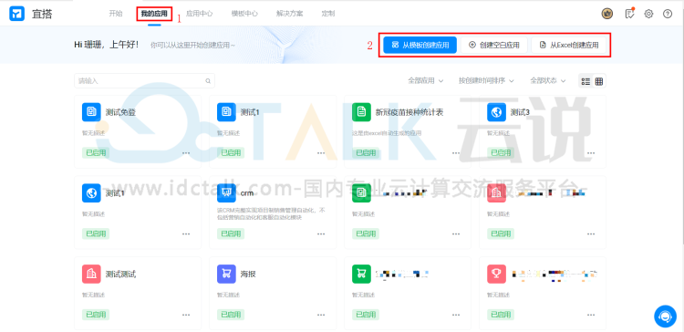Open more options for 测试3
Image resolution: width=684 pixels, height=332 pixels.
pyautogui.click(x=591, y=153)
